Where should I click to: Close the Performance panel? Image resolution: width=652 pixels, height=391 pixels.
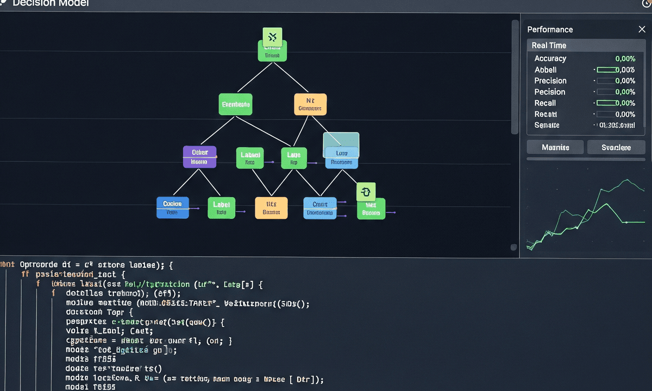click(642, 29)
